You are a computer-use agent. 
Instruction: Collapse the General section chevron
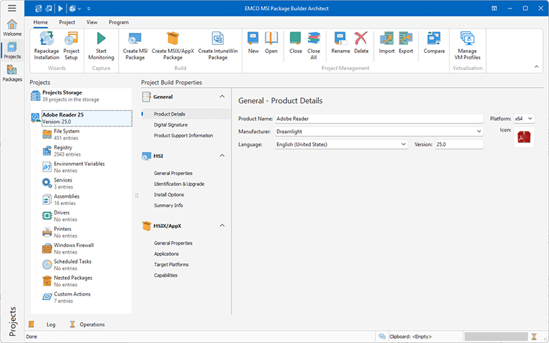tap(222, 96)
